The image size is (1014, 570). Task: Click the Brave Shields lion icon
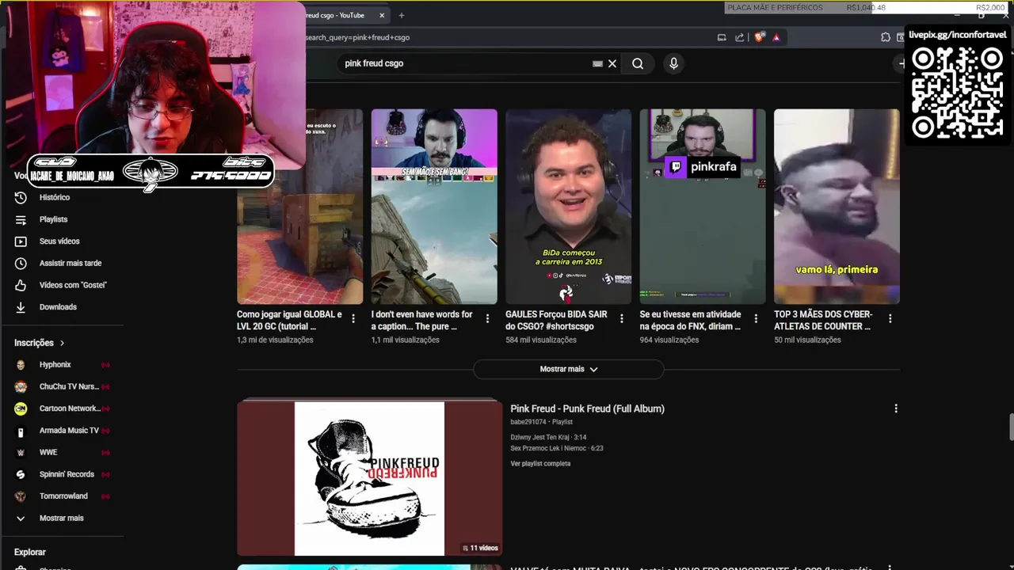point(760,37)
